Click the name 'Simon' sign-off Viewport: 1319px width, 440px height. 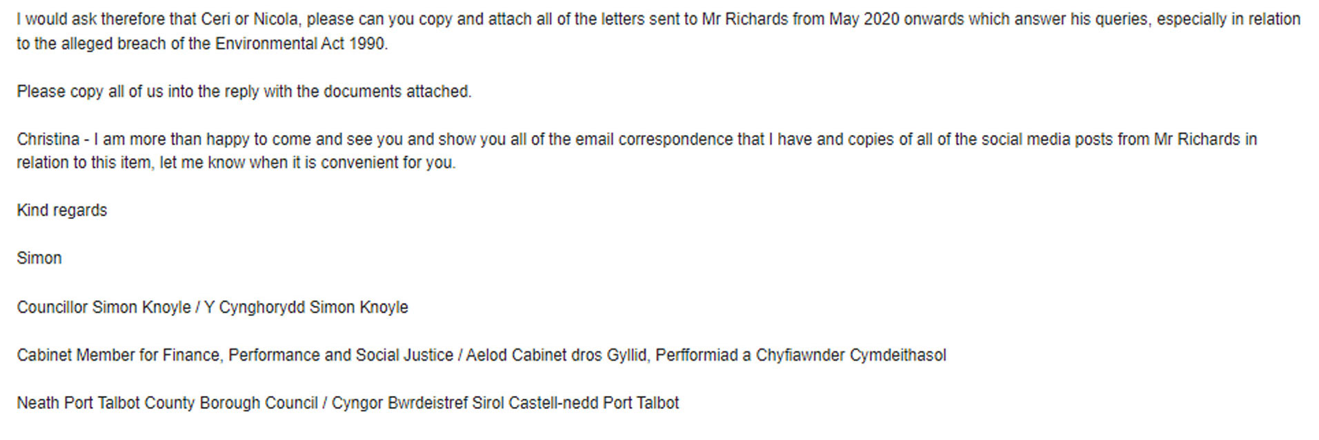click(x=39, y=258)
